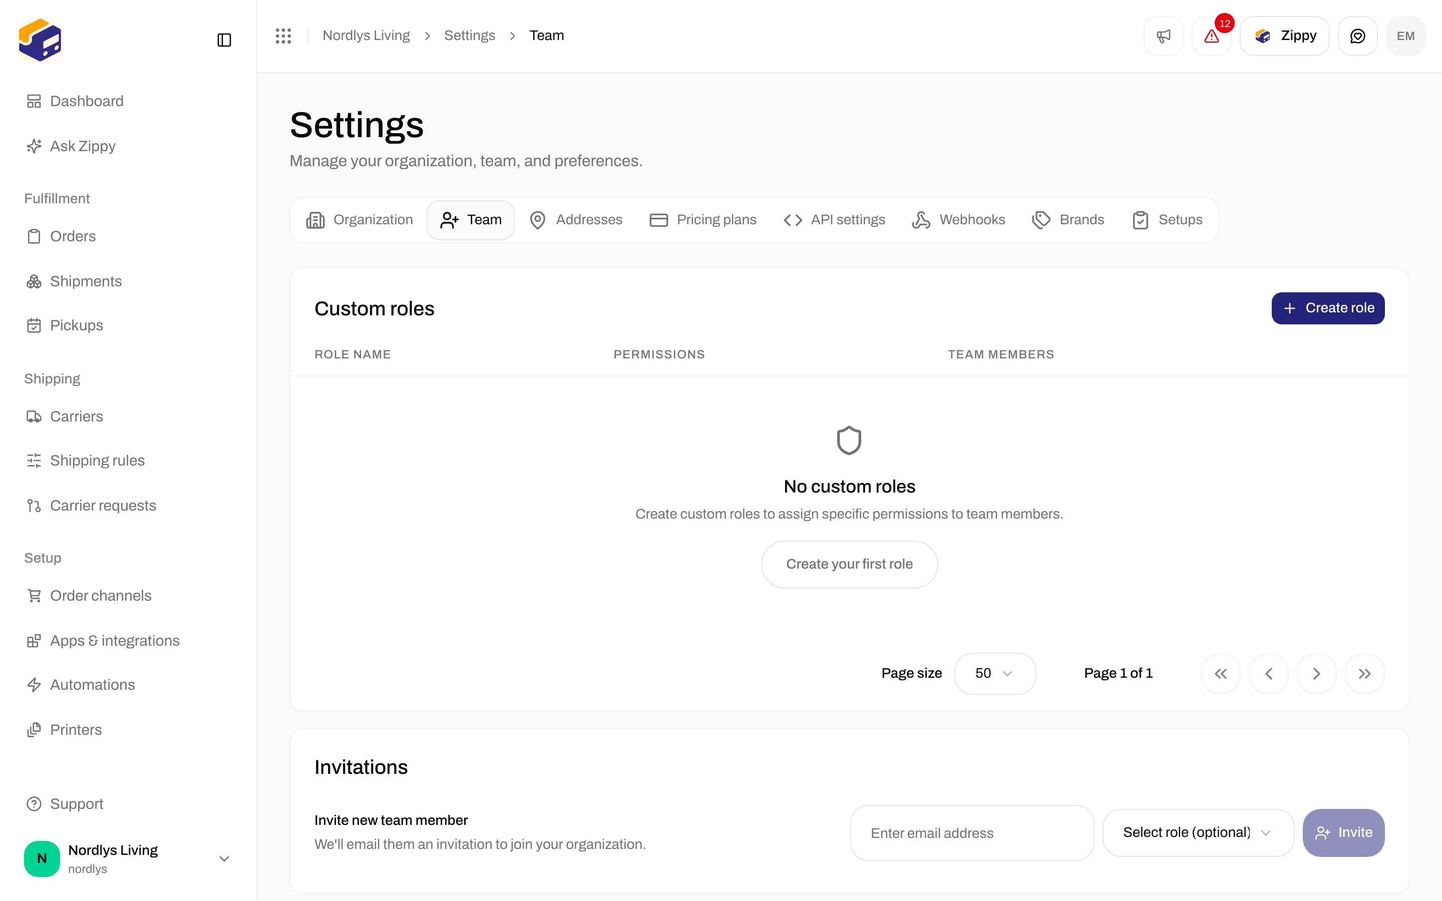Click Settings breadcrumb
Image resolution: width=1442 pixels, height=901 pixels.
pos(470,36)
